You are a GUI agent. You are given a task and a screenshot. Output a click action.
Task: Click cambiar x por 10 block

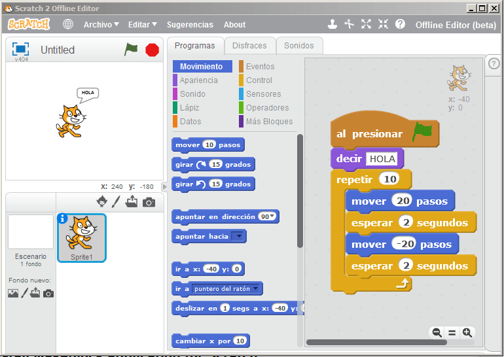[x=211, y=341]
